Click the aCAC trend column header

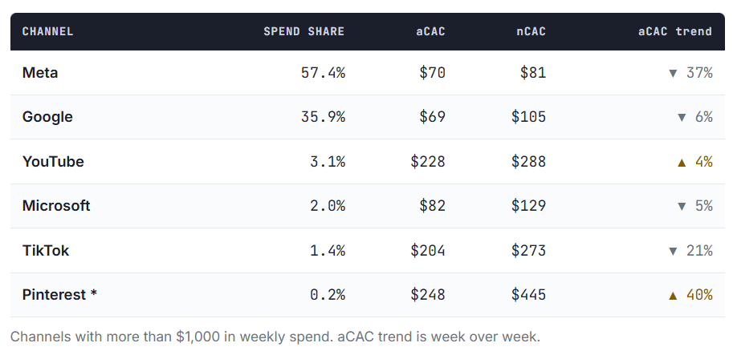(675, 31)
